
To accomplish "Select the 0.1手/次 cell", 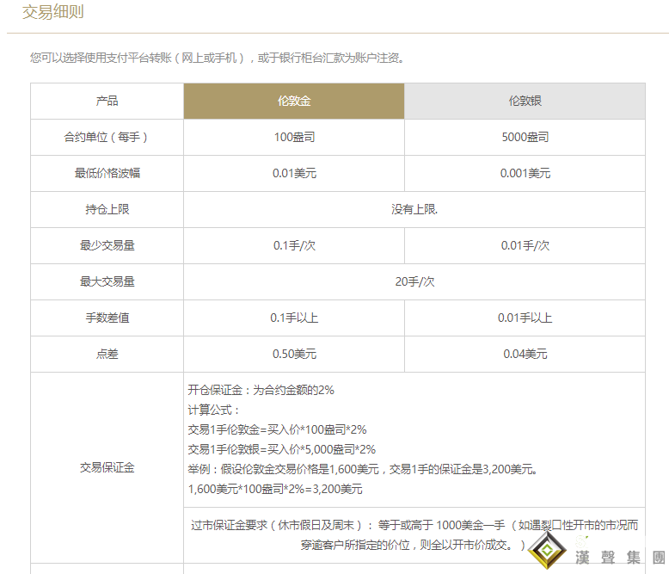I will click(x=294, y=245).
